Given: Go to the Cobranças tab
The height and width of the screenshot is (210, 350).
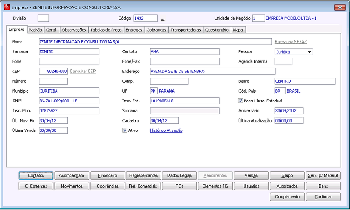Looking at the screenshot, I should pos(156,30).
